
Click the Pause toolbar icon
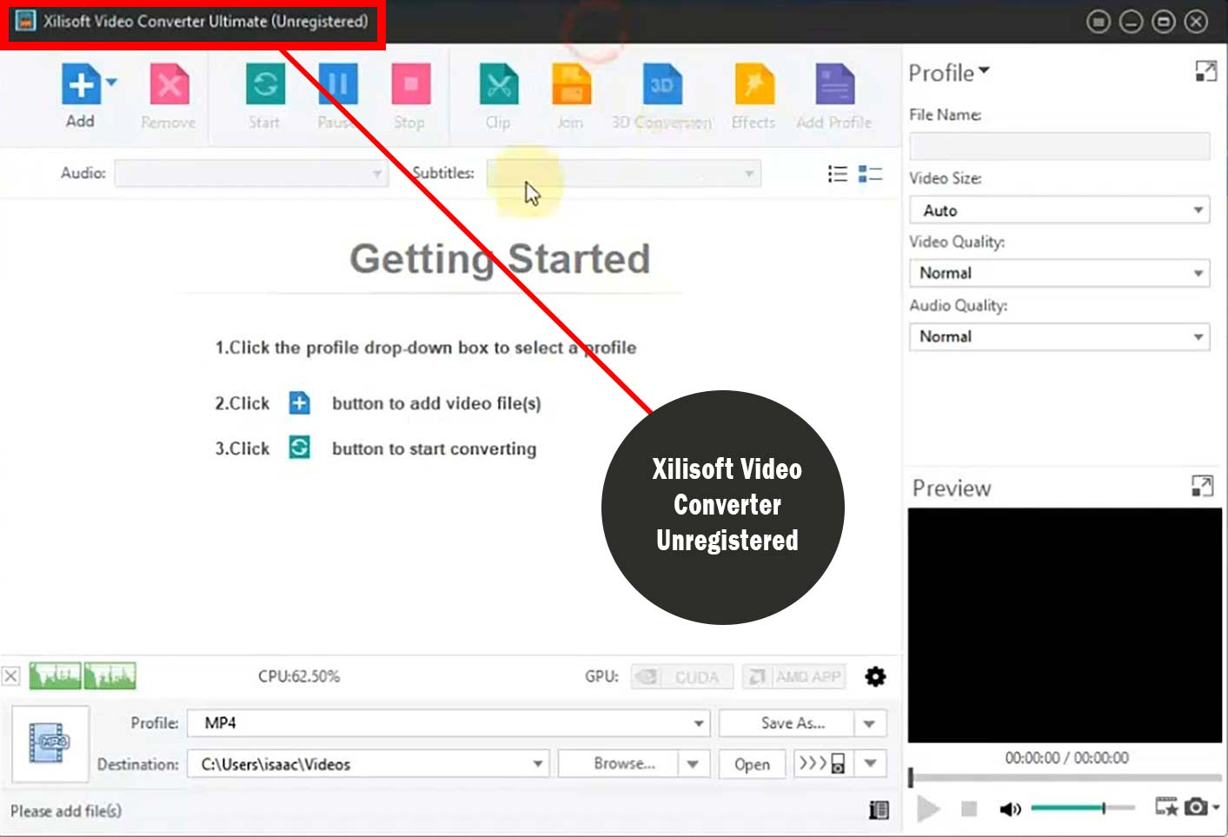pos(338,85)
